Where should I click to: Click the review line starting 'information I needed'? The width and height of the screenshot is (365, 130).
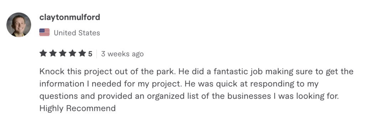179,84
